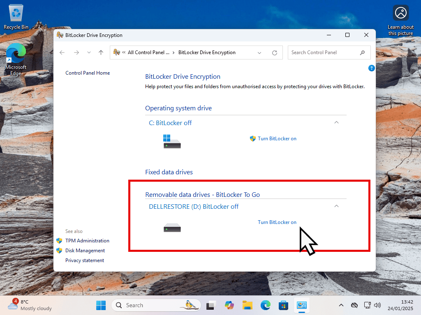
Task: Open TPM Administration link
Action: click(87, 241)
